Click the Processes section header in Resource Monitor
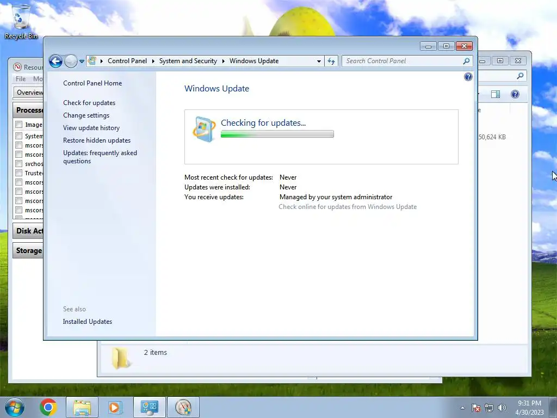 pos(28,110)
